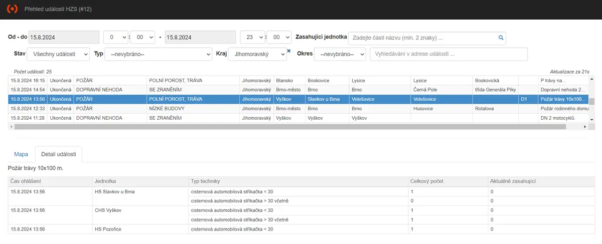Click the Rotalova street cell

[496, 108]
